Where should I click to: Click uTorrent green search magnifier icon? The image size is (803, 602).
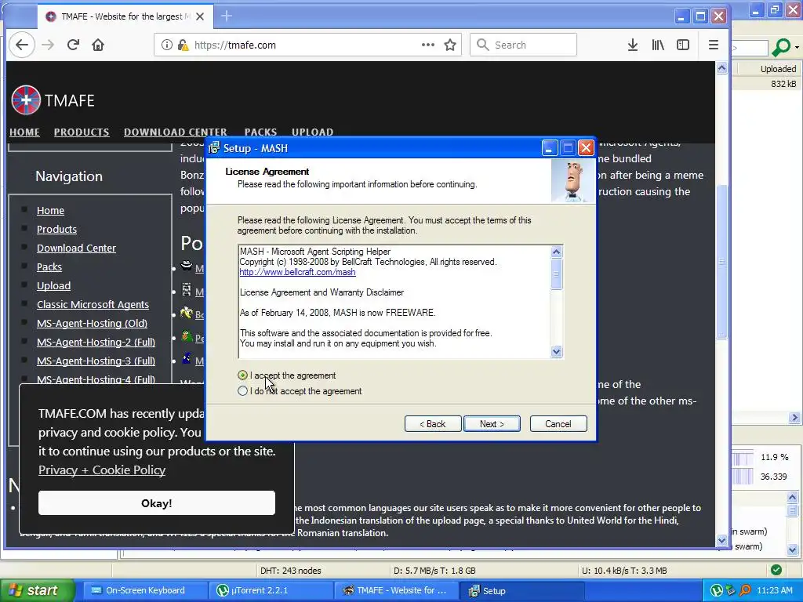(780, 48)
